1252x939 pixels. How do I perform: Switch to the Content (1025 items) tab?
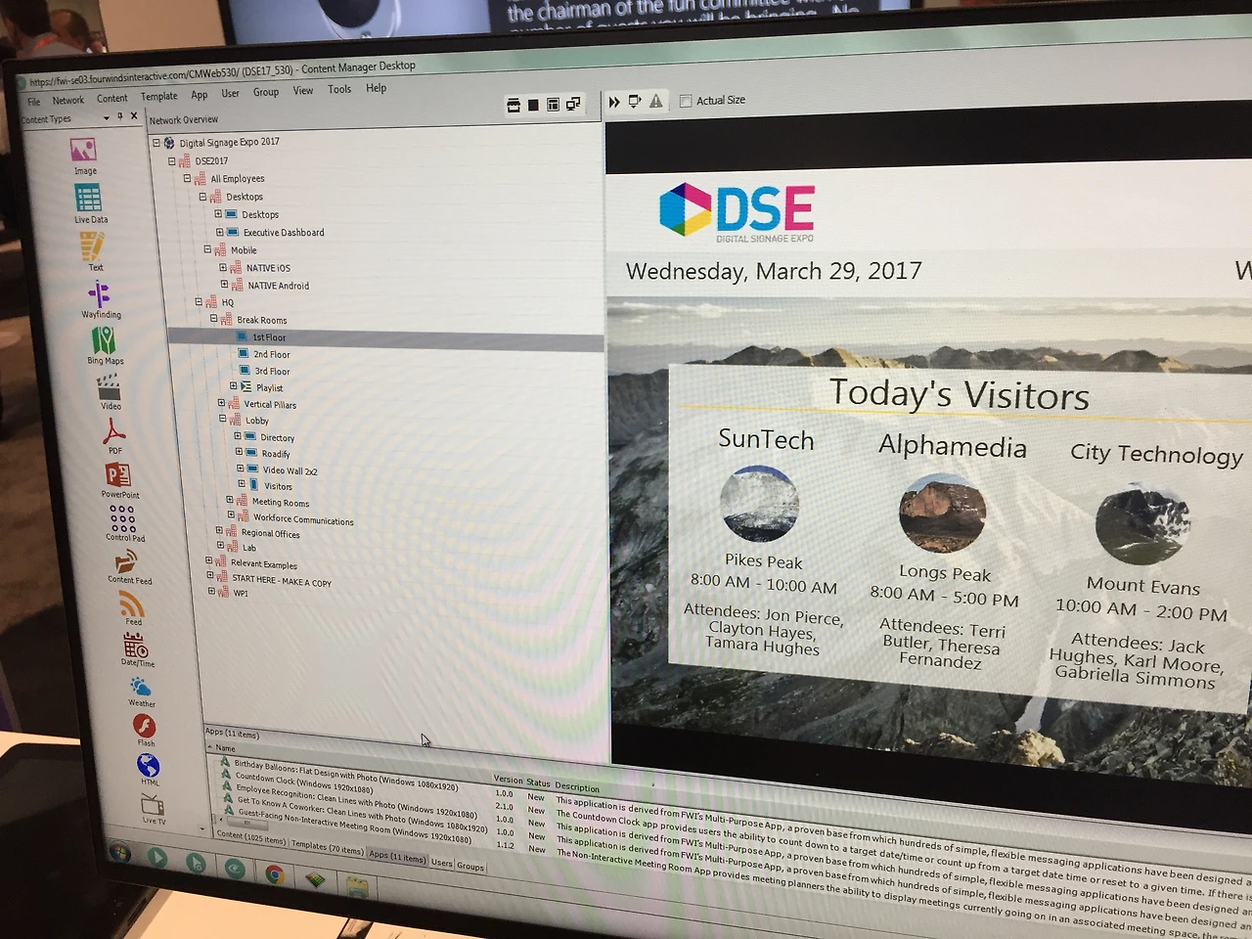250,838
